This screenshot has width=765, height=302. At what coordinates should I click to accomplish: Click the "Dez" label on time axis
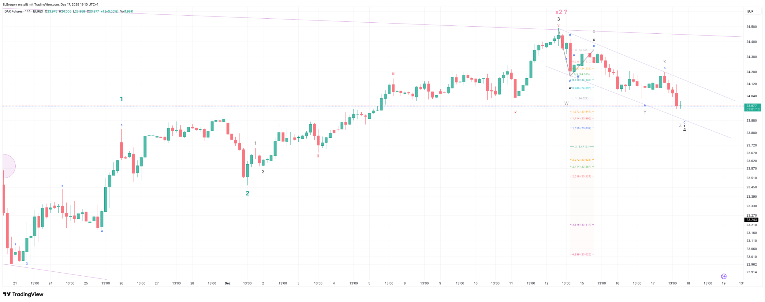tap(227, 283)
